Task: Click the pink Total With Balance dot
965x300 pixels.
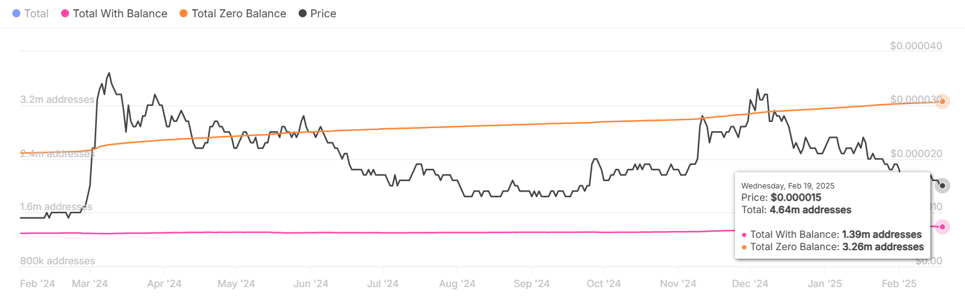Action: pos(65,14)
